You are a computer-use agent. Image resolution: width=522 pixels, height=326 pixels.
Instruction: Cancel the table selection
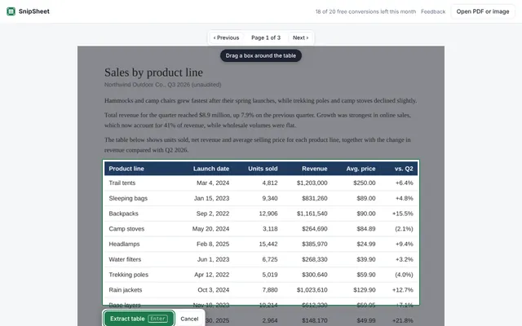pyautogui.click(x=189, y=319)
